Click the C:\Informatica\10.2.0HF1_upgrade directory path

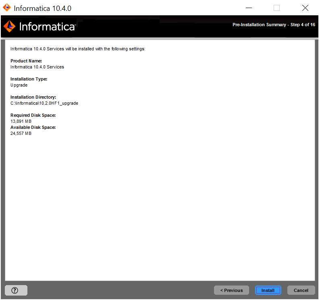[44, 103]
